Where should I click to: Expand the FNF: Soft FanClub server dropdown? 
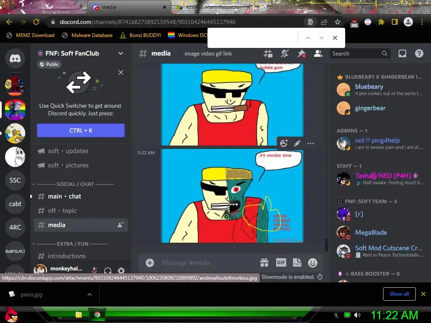[121, 53]
